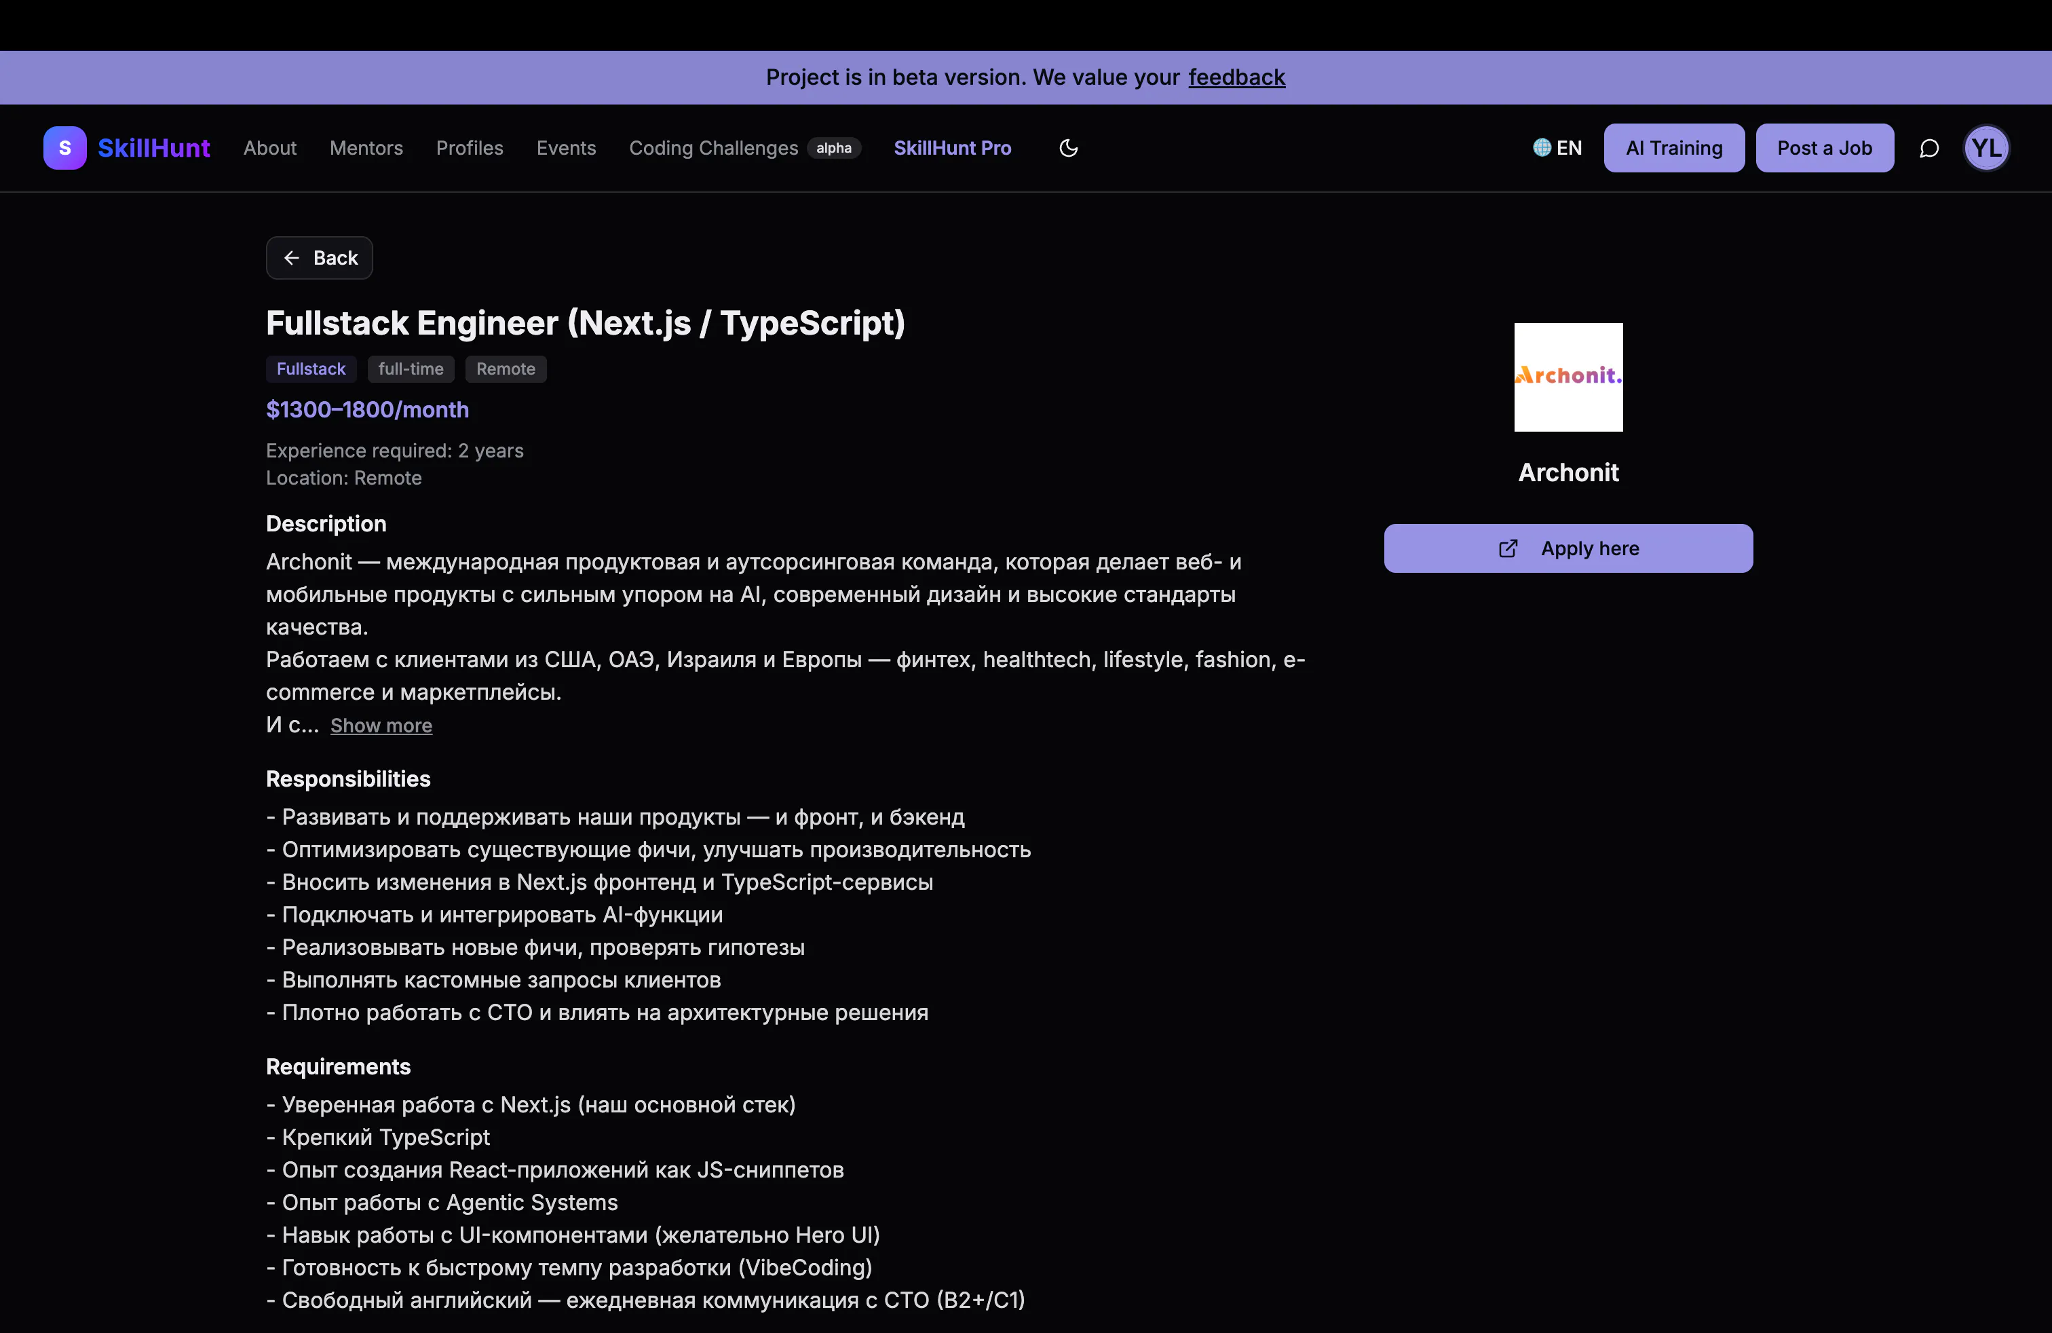The image size is (2052, 1333).
Task: Go to the About page
Action: (269, 147)
